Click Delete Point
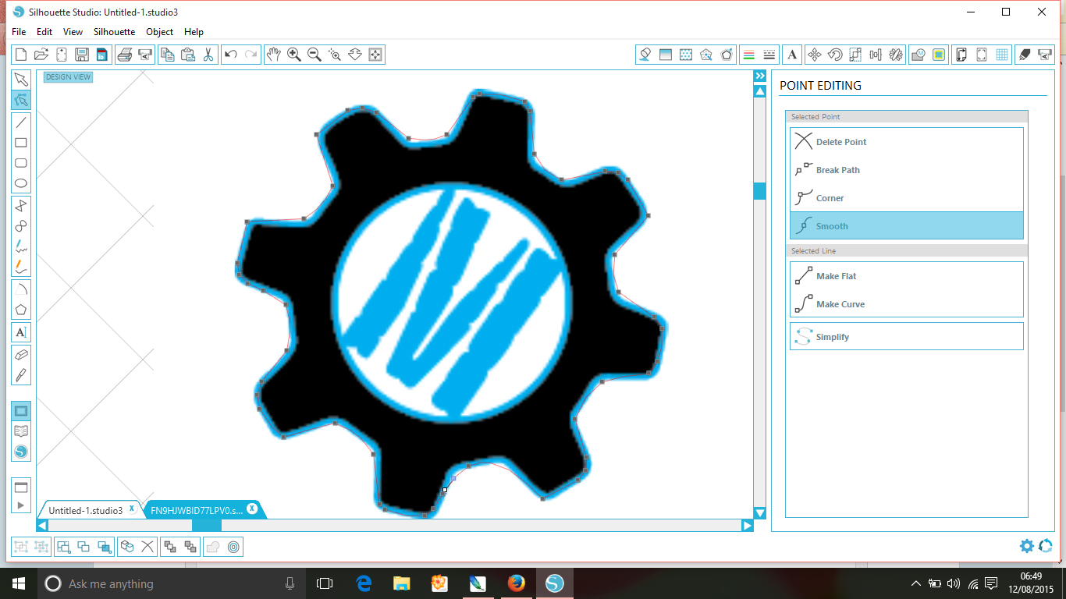Screen dimensions: 1066x599 (907, 142)
